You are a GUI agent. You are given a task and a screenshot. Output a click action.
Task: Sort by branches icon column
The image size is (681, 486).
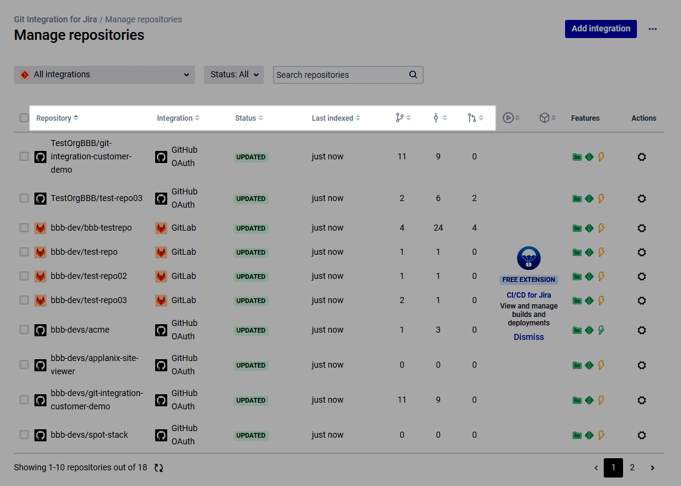point(403,118)
